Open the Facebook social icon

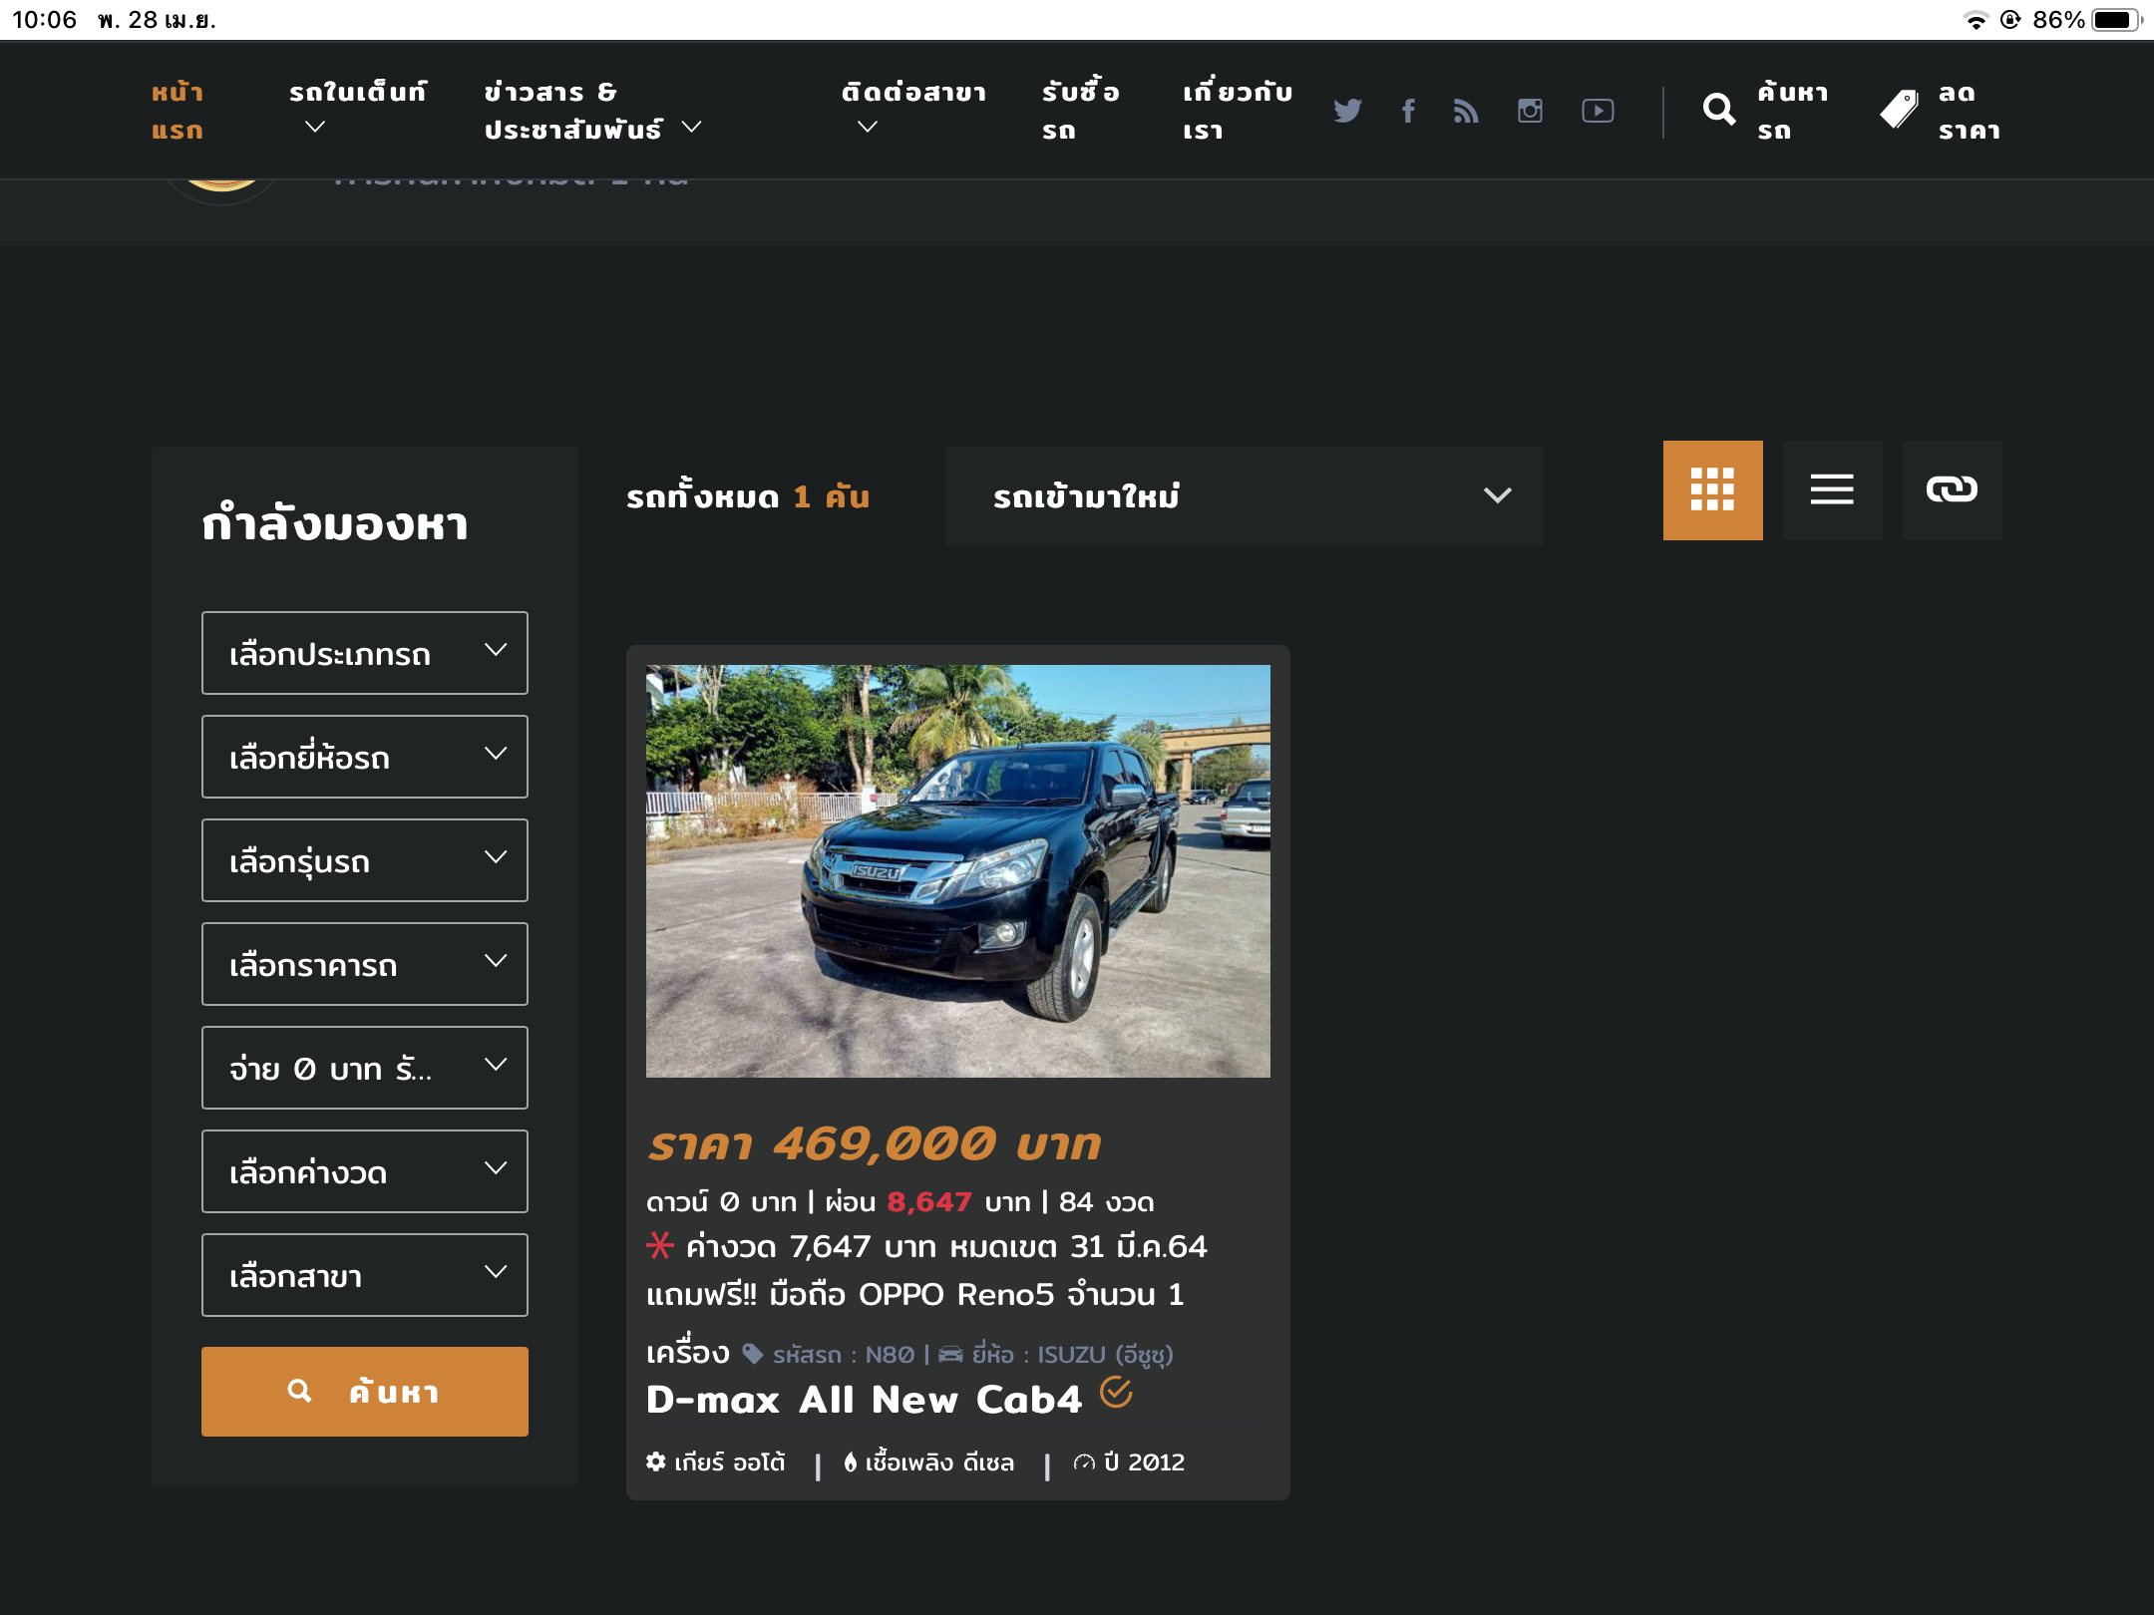[x=1408, y=111]
